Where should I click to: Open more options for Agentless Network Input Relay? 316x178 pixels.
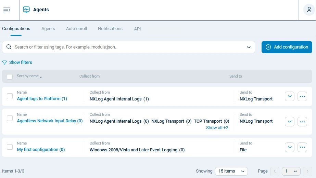[x=302, y=121]
